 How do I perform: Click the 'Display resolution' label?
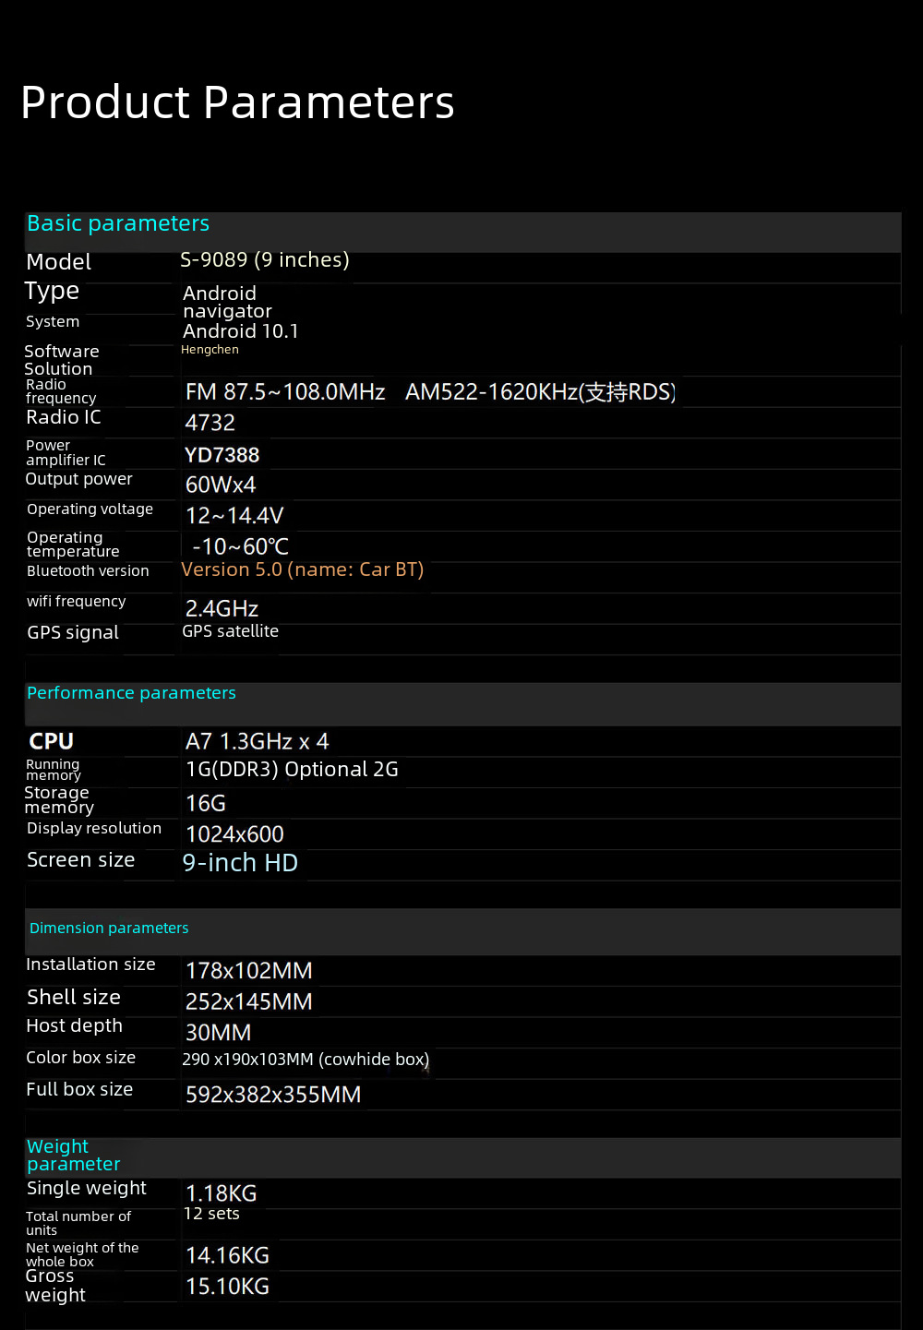pyautogui.click(x=94, y=829)
